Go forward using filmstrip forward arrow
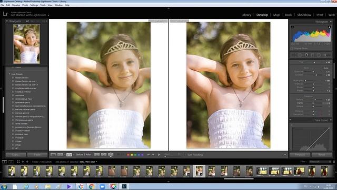337x190 pixels. pos(27,161)
